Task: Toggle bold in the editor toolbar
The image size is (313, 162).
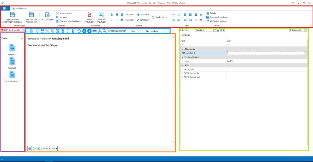Action: (x=63, y=31)
